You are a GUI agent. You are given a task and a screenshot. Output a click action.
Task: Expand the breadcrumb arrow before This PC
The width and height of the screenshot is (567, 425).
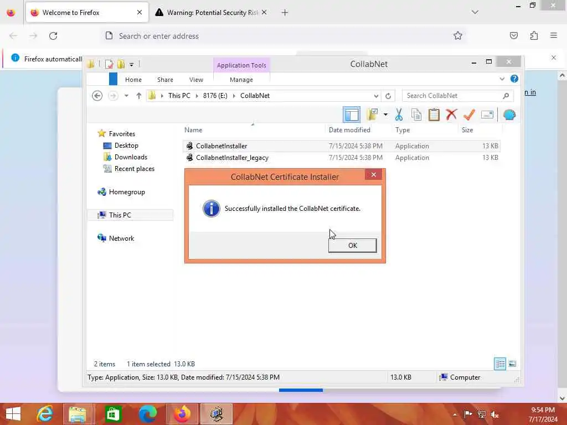(x=162, y=96)
